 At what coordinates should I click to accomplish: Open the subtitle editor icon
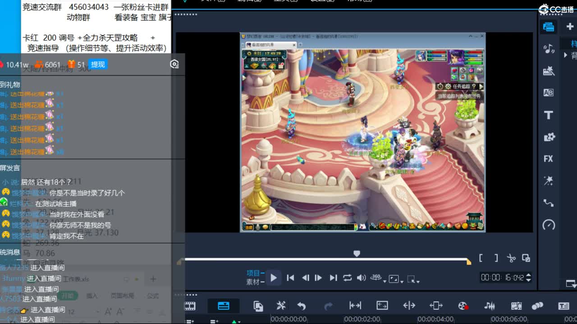point(563,306)
